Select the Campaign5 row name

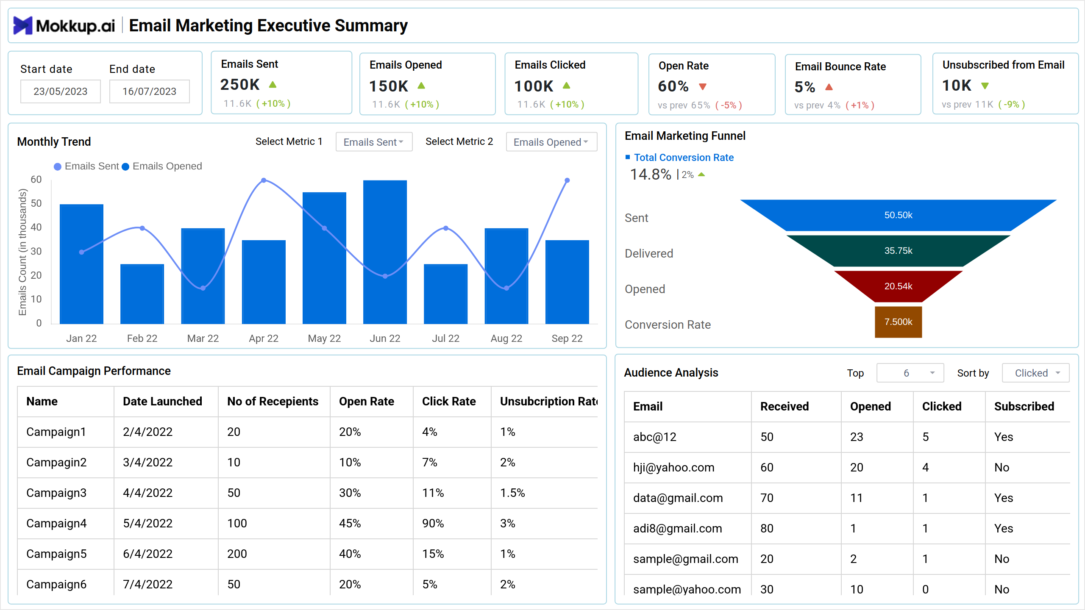[x=56, y=554]
